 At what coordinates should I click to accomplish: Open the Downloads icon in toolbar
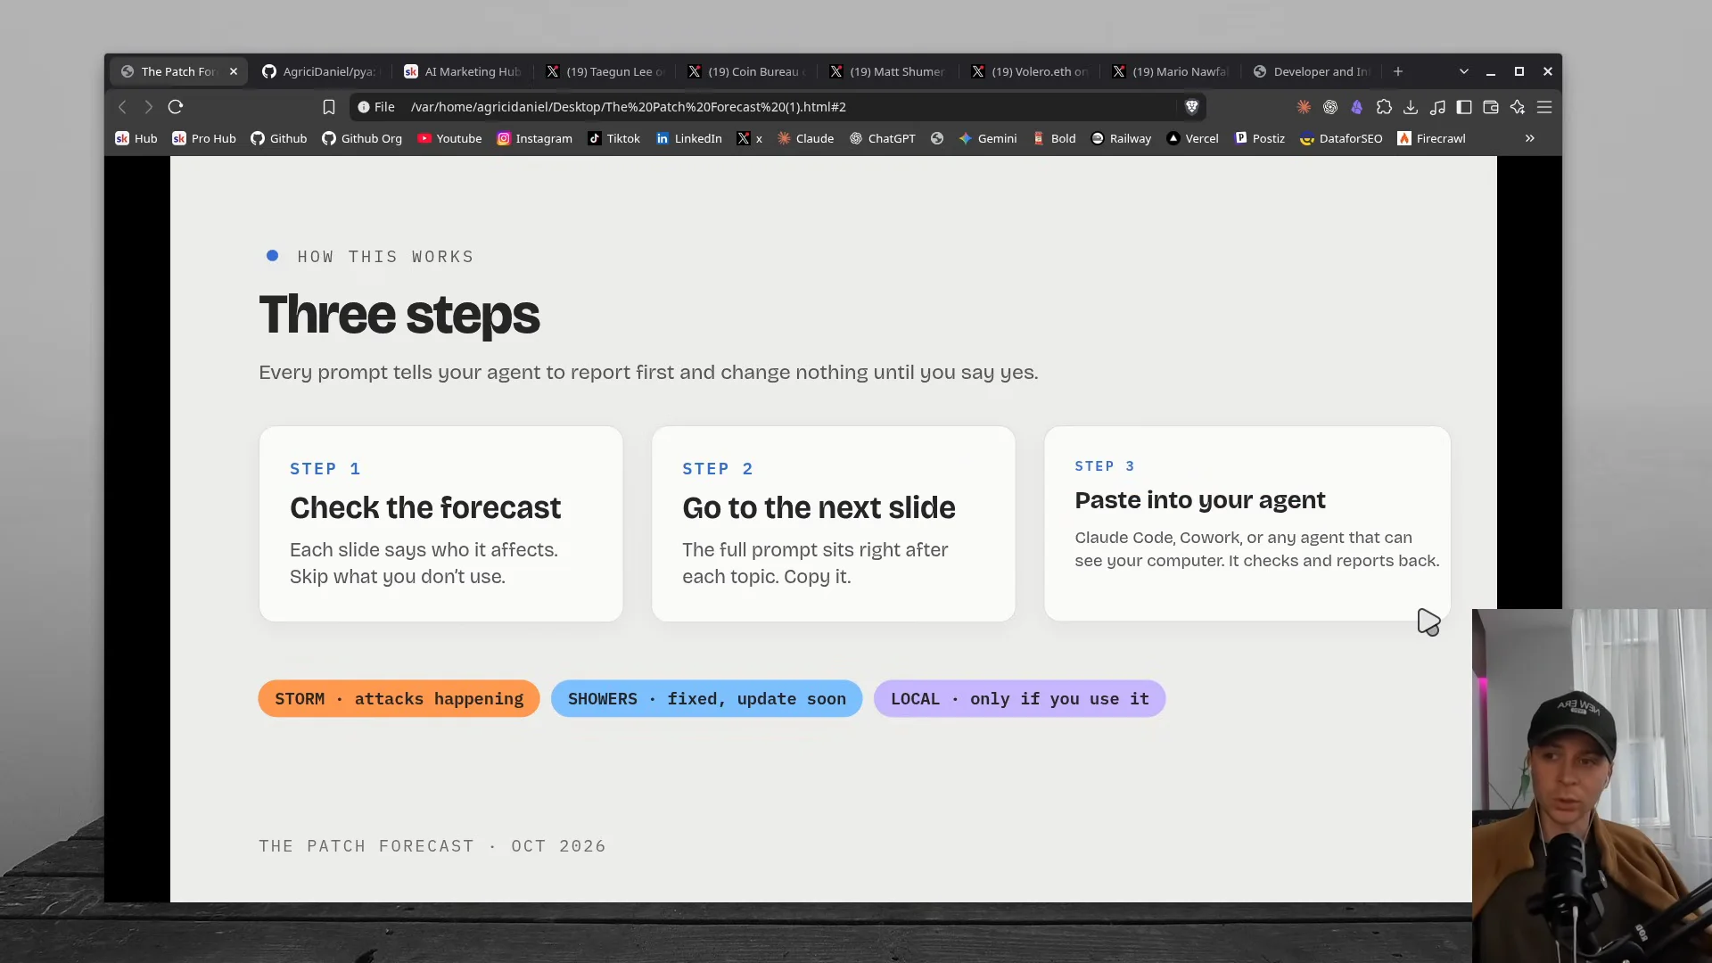(x=1411, y=107)
